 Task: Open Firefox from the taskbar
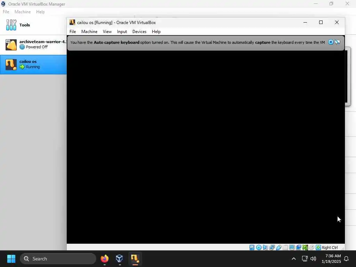(x=104, y=259)
